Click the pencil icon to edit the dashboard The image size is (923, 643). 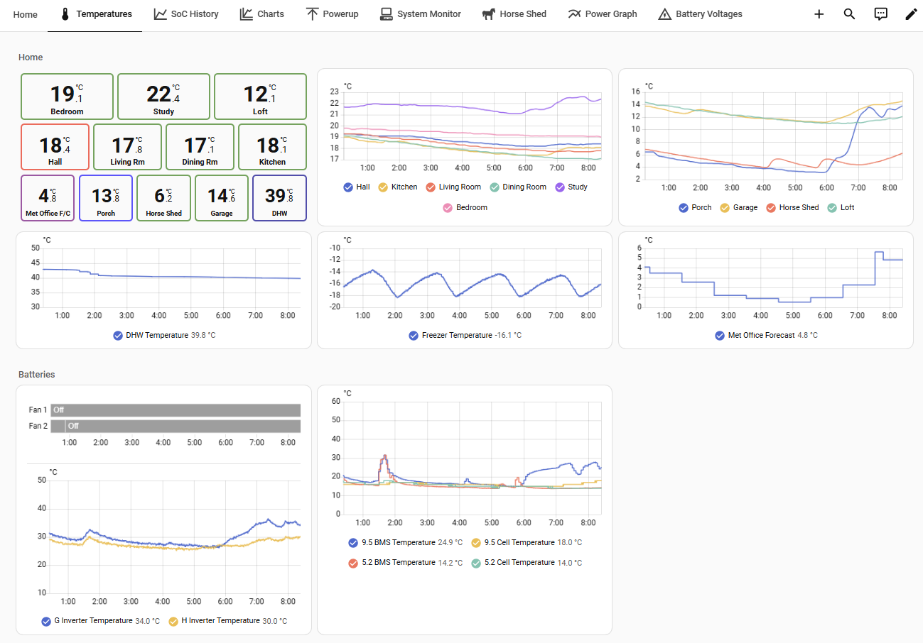(911, 14)
